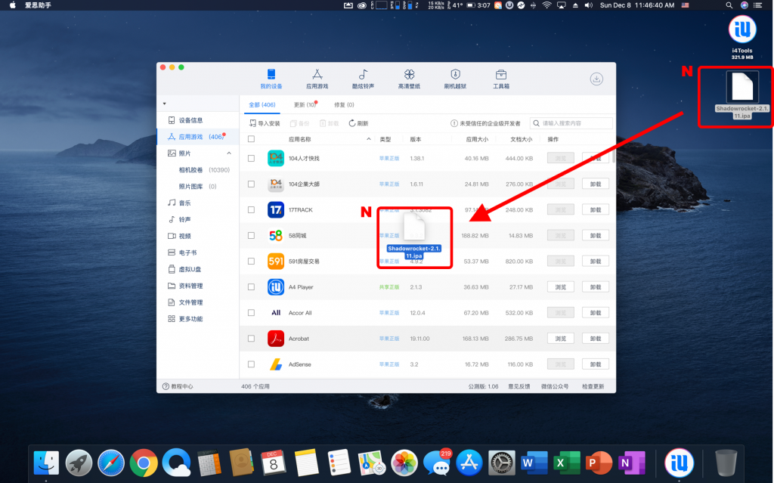Check the Acrobat row checkbox
This screenshot has height=483, width=774.
251,339
